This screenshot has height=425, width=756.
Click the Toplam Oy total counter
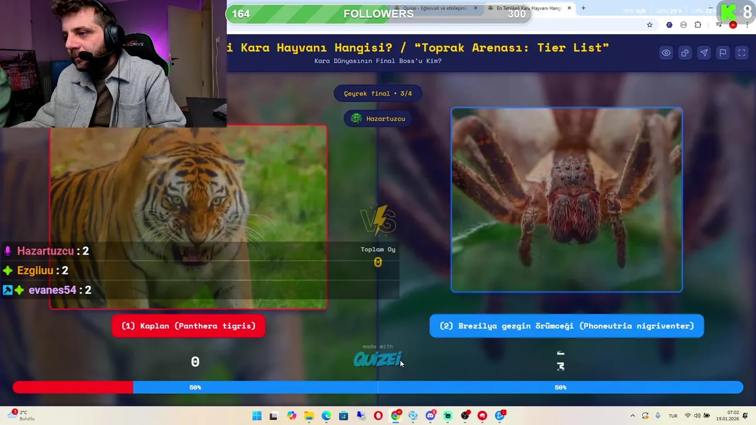(x=378, y=257)
